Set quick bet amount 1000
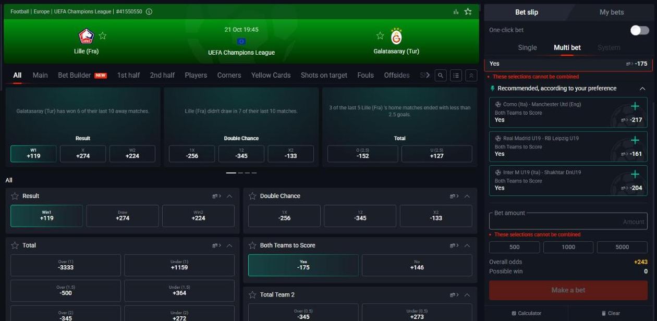657x321 pixels. 568,247
